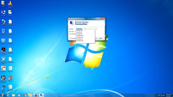Viewport: 173px width, 97px height.
Task: Open the HP shortcut on the desktop
Action: click(3, 79)
